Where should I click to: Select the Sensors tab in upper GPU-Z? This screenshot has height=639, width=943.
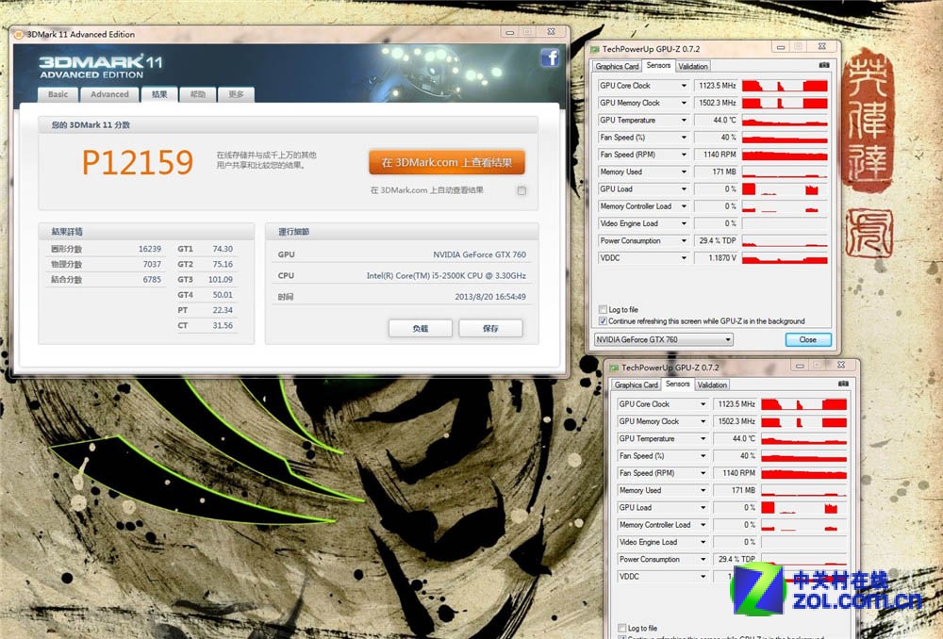point(658,66)
